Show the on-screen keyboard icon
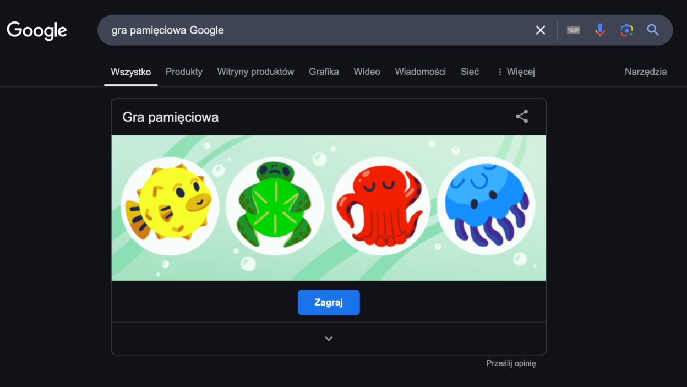 (572, 30)
